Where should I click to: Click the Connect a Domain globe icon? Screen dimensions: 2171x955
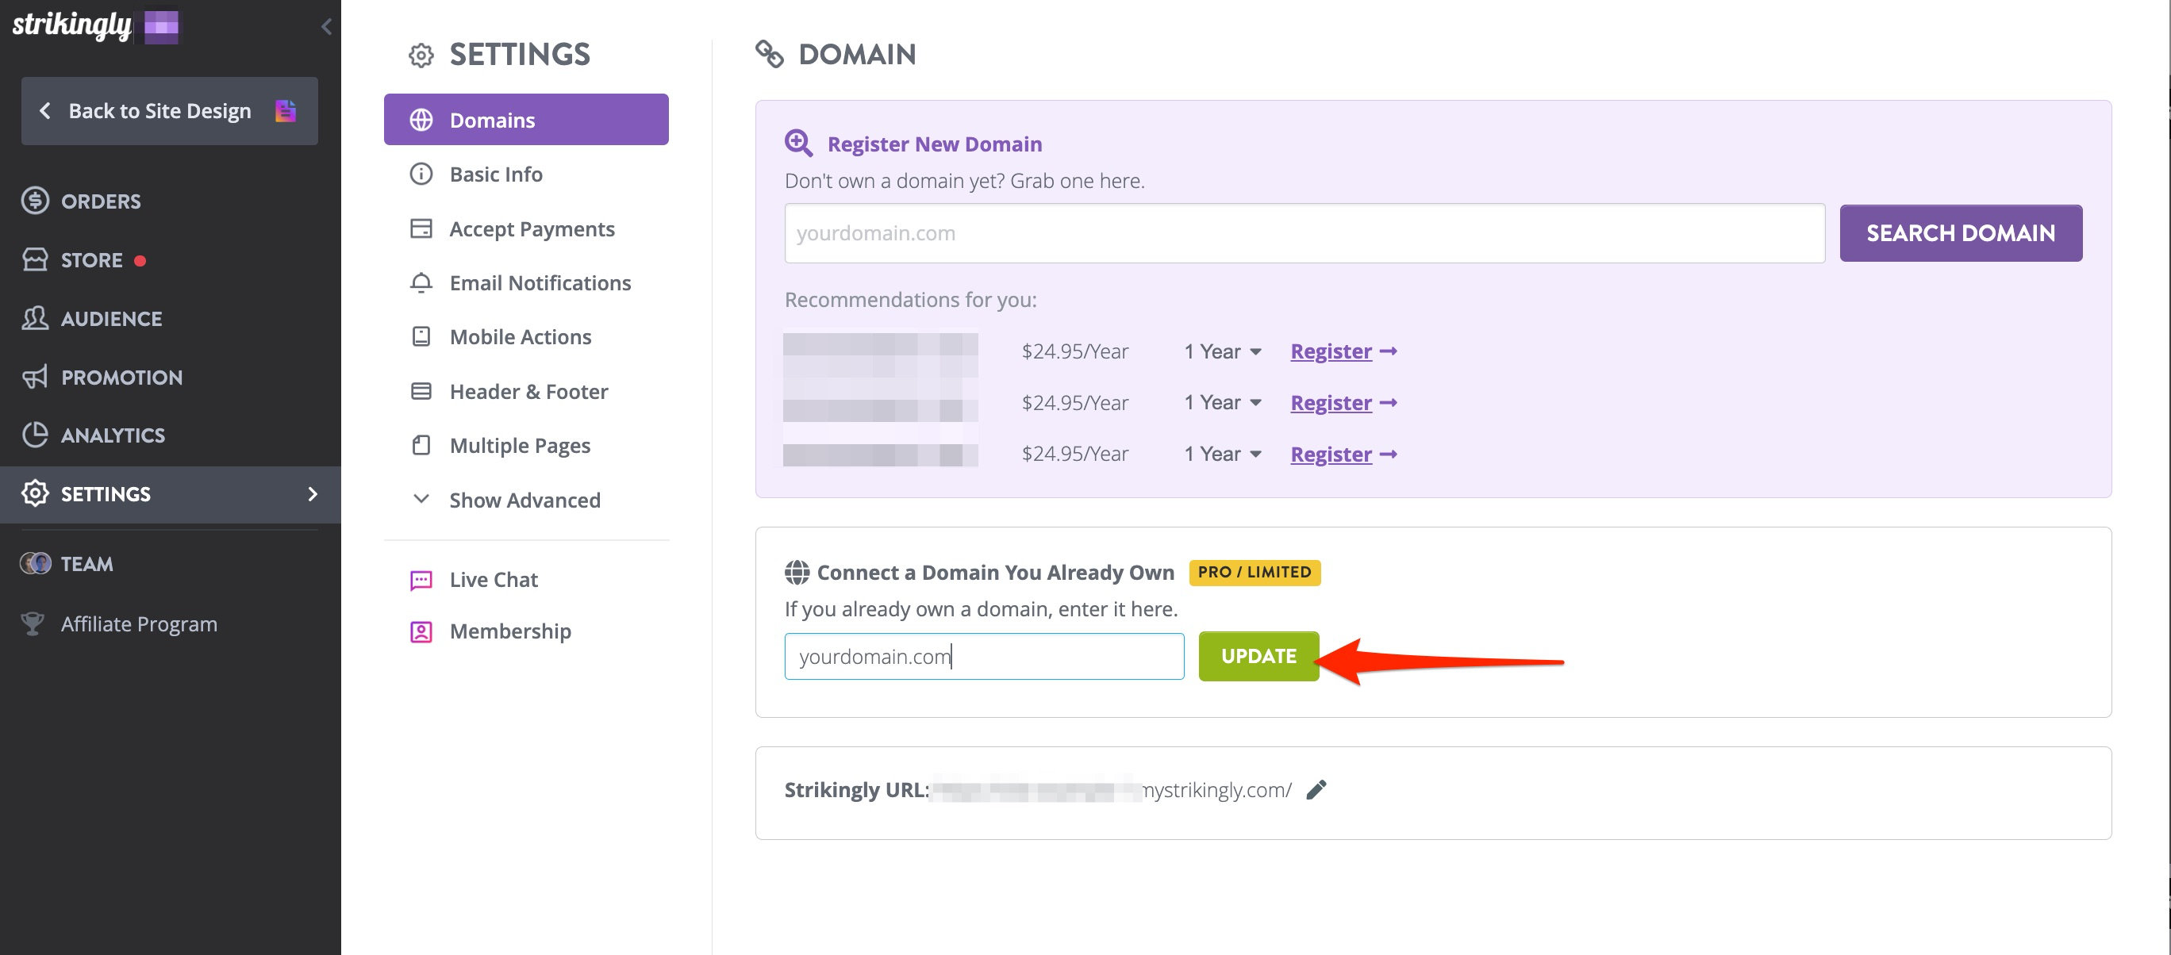click(797, 573)
